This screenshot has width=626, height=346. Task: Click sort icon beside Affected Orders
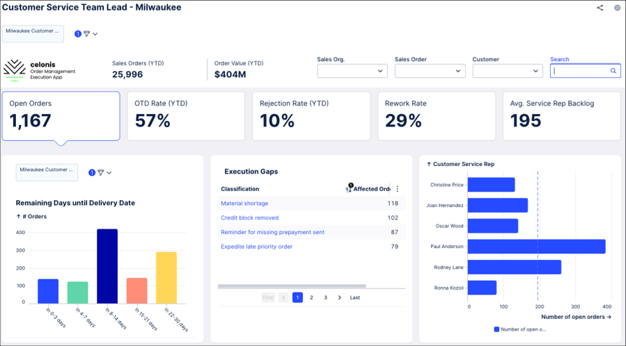point(349,188)
